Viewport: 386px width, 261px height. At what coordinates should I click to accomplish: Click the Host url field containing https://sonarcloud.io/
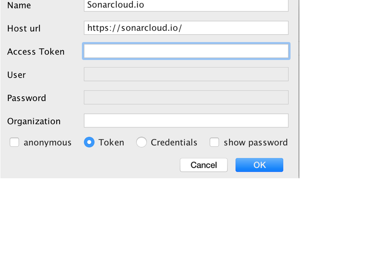[186, 28]
